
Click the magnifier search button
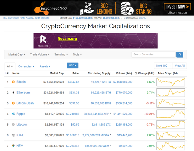(180, 54)
